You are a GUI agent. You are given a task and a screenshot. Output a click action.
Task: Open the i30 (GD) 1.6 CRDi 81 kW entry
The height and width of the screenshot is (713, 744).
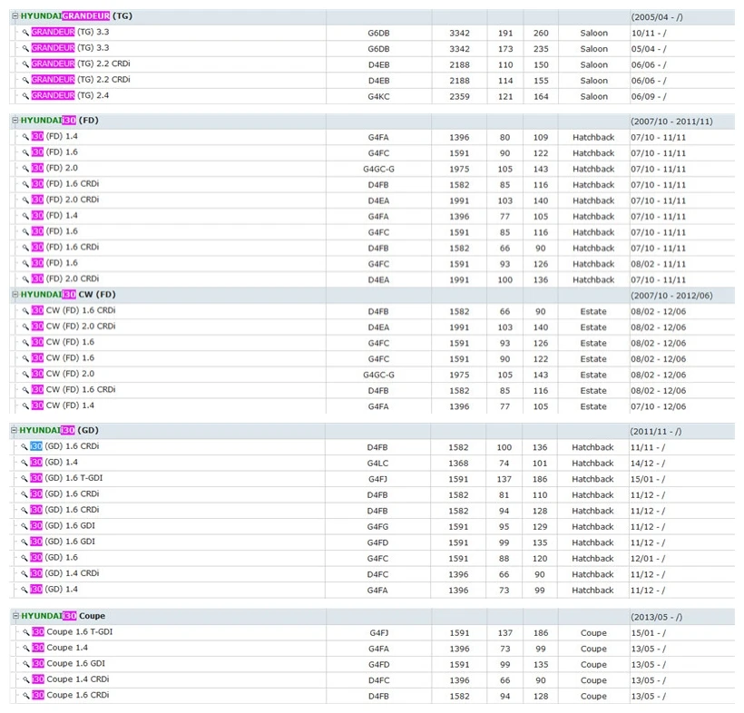(64, 493)
